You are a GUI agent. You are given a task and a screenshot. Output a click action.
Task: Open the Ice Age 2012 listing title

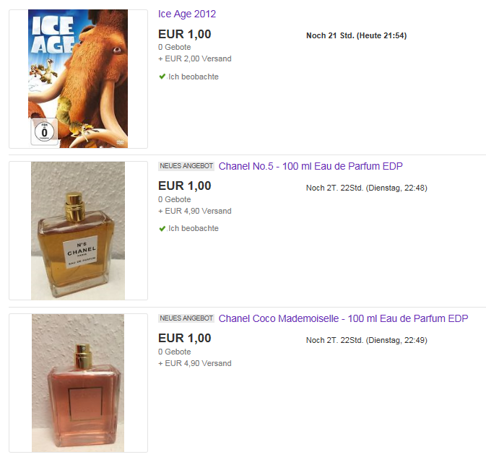coord(187,14)
